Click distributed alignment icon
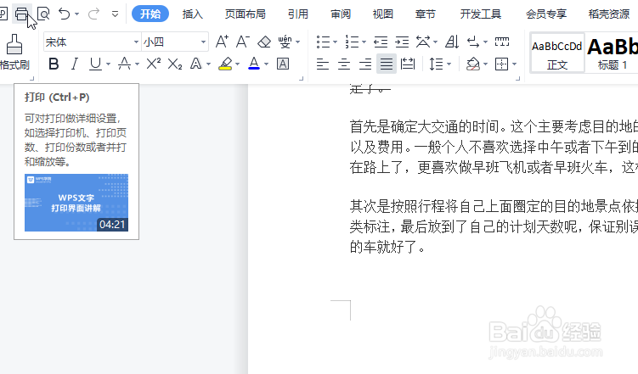This screenshot has width=638, height=374. pyautogui.click(x=407, y=64)
